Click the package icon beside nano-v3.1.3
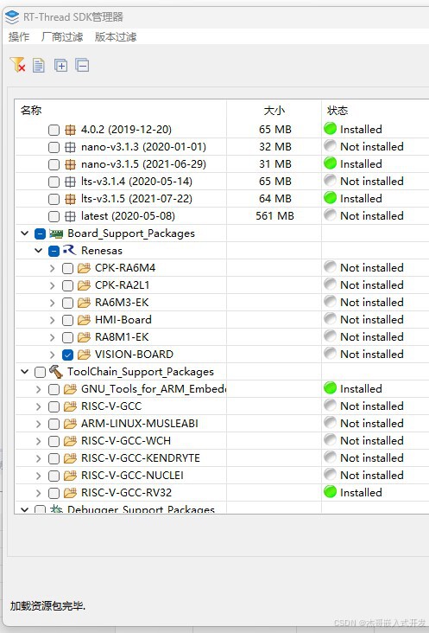The width and height of the screenshot is (429, 633). (x=70, y=147)
